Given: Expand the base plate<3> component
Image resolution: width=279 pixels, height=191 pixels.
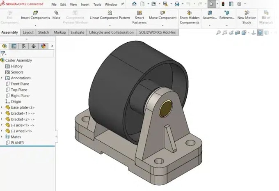Looking at the screenshot, I should point(2,107).
